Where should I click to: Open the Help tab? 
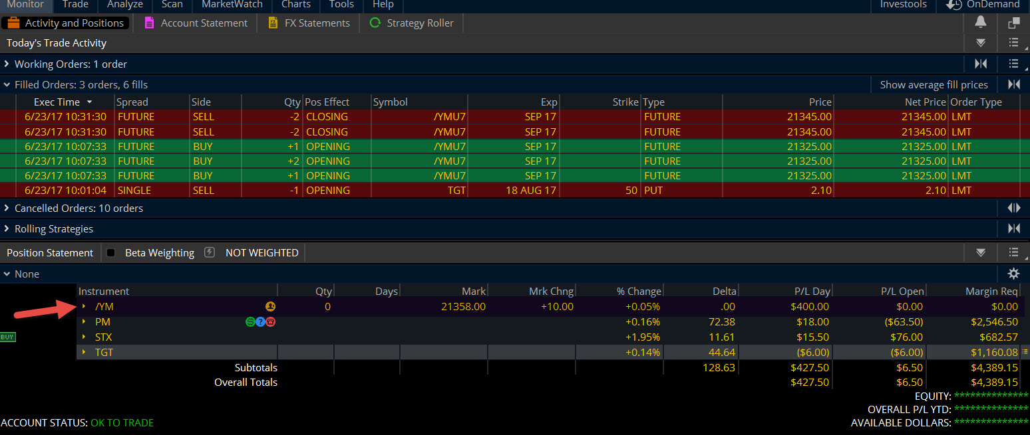tap(383, 5)
